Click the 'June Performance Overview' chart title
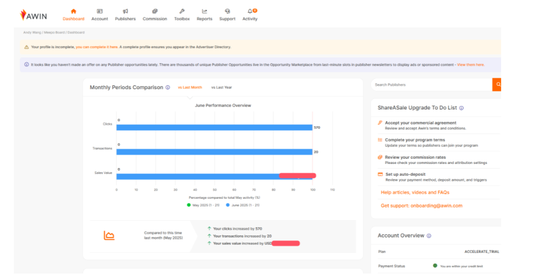Image resolution: width=547 pixels, height=277 pixels. click(223, 105)
